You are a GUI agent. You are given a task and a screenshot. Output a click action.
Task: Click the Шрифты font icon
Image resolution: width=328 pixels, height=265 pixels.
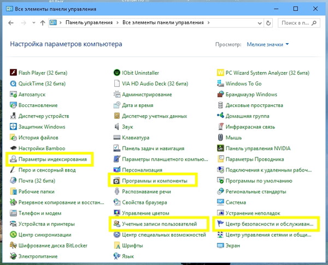click(x=117, y=245)
